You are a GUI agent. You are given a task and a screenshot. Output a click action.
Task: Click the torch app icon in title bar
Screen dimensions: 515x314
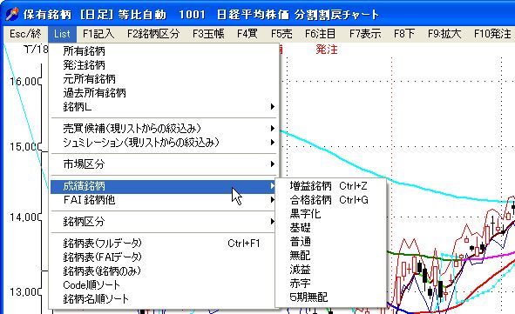[12, 14]
